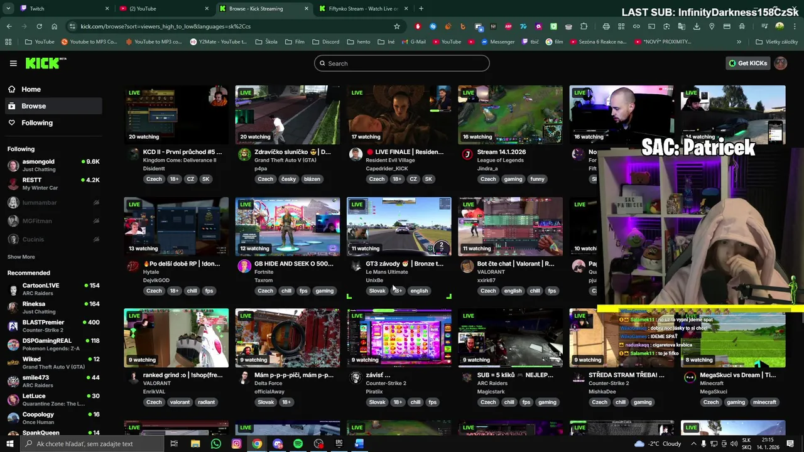Open the Chrome downloads icon
The width and height of the screenshot is (804, 452).
(x=697, y=26)
